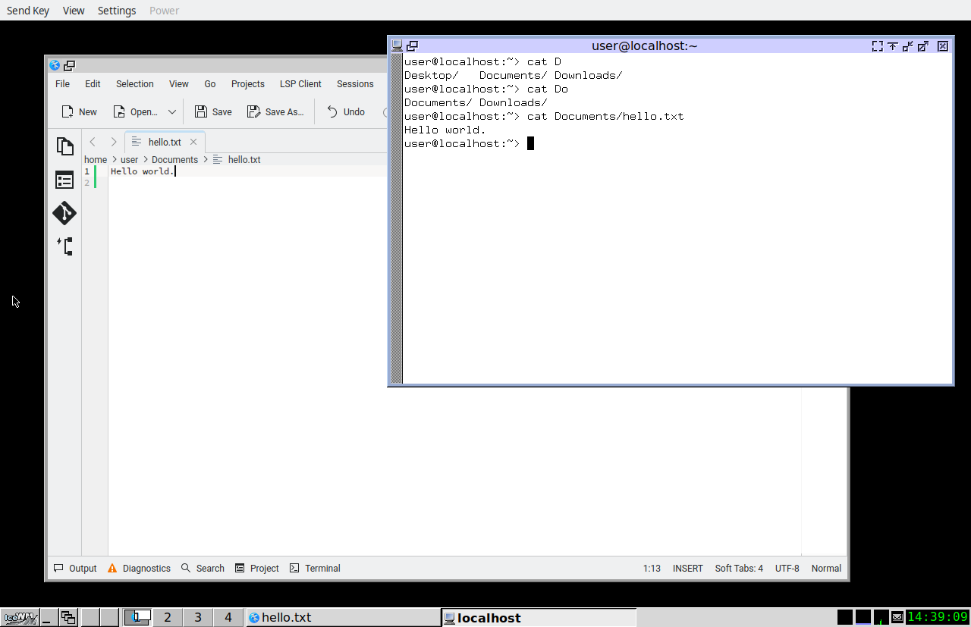Image resolution: width=971 pixels, height=627 pixels.
Task: Open the IceWM start menu button
Action: tap(20, 617)
